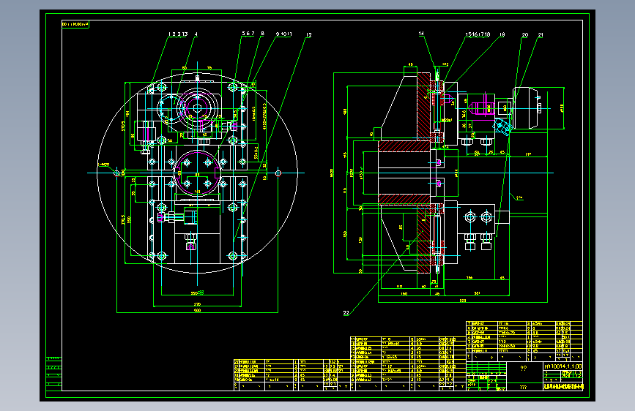Click the drawing number "HY10014.1.1.00" in title block
The height and width of the screenshot is (411, 635).
pyautogui.click(x=563, y=366)
